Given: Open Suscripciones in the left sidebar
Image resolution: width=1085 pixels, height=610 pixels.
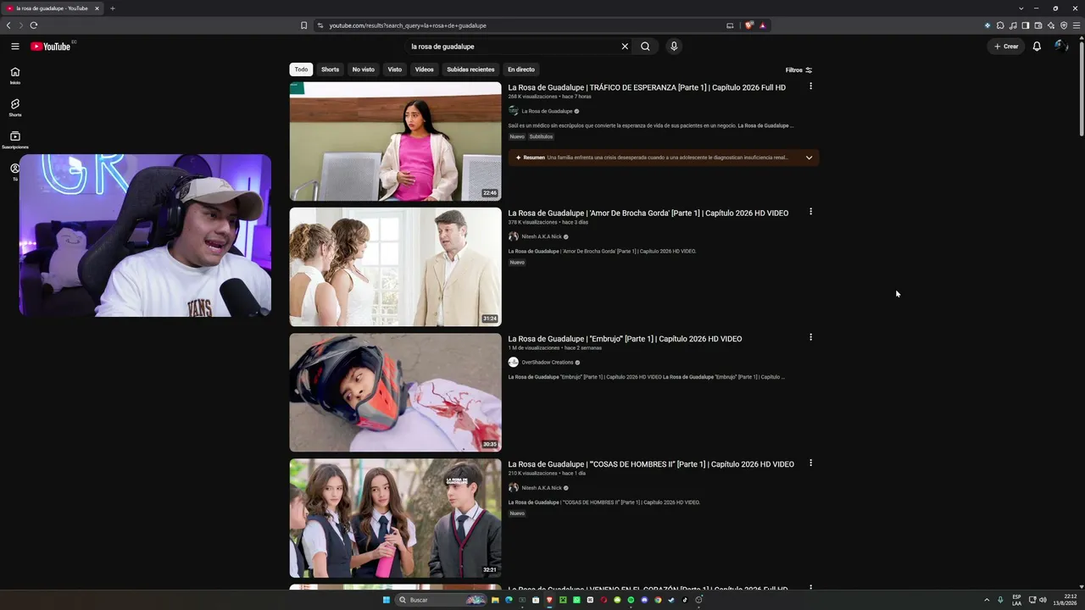Looking at the screenshot, I should (14, 140).
